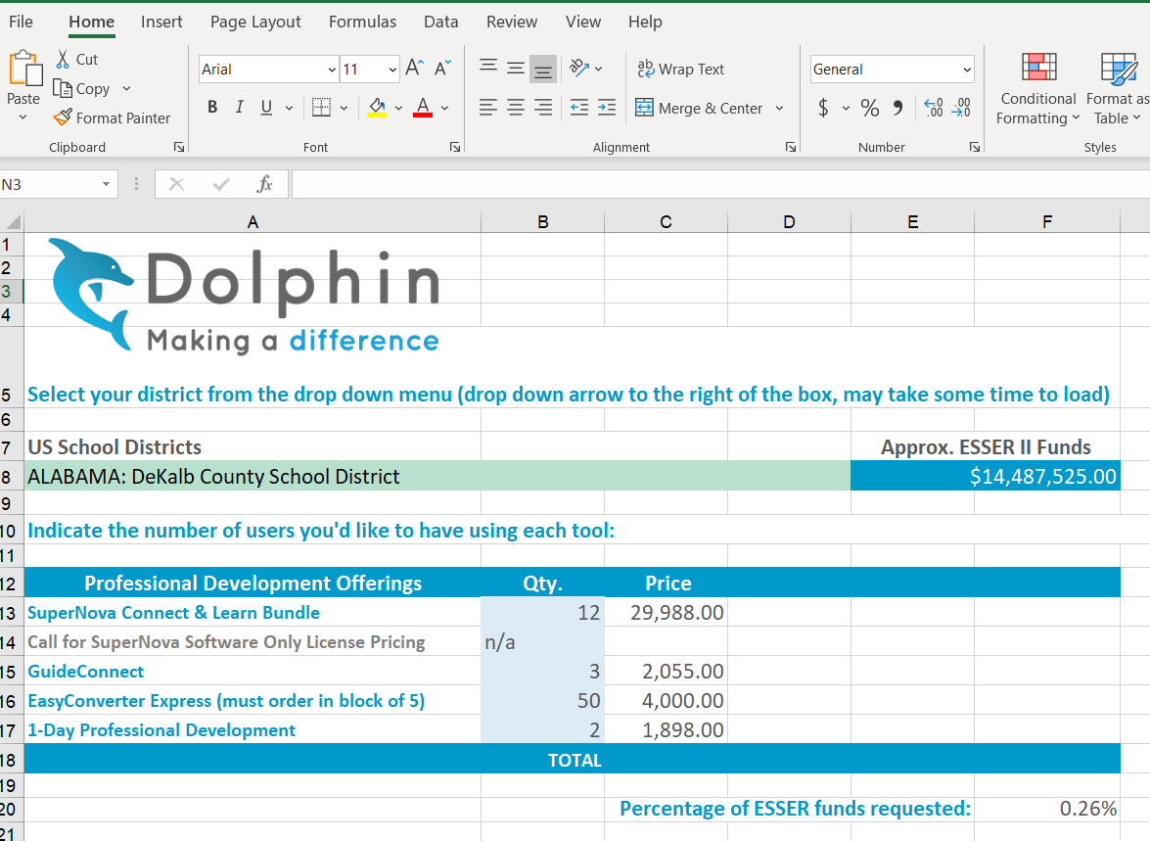Viewport: 1150px width, 841px height.
Task: Decrease decimal places
Action: pos(961,108)
